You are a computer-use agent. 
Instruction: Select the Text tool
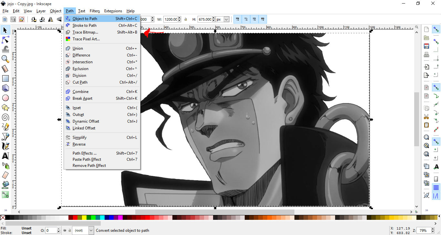coord(5,156)
